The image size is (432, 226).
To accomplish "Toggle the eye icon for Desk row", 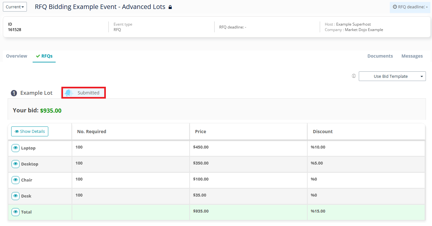I will 15,196.
